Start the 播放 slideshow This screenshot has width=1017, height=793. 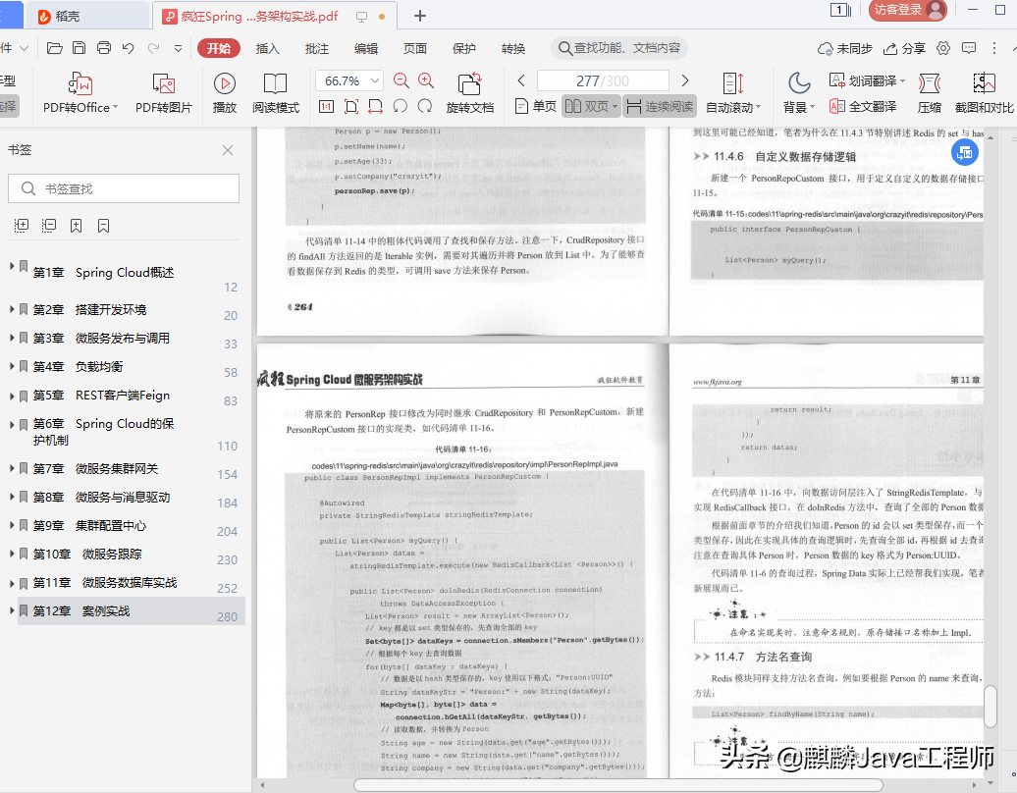click(x=225, y=93)
